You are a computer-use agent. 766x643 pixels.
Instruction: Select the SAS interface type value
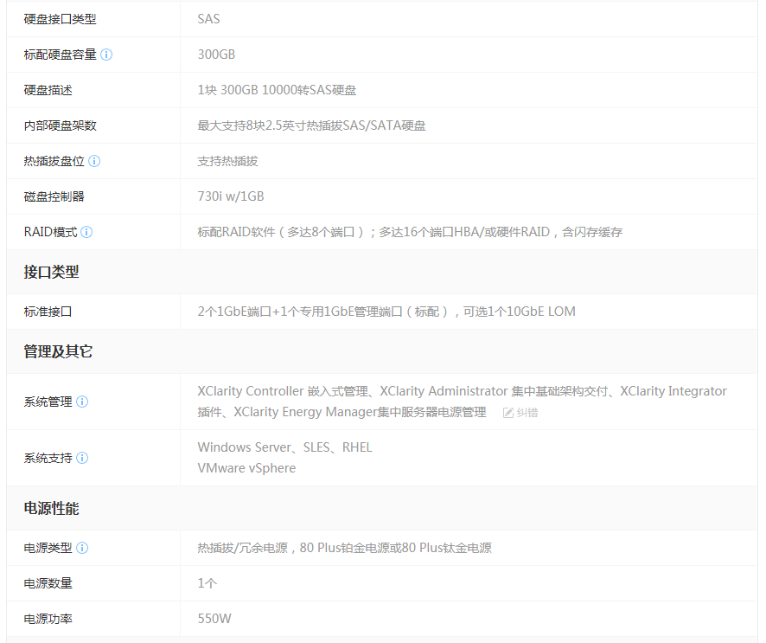(x=208, y=19)
